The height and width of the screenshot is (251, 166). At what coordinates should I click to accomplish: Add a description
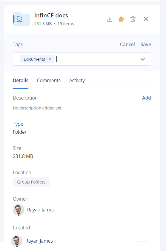(x=146, y=98)
